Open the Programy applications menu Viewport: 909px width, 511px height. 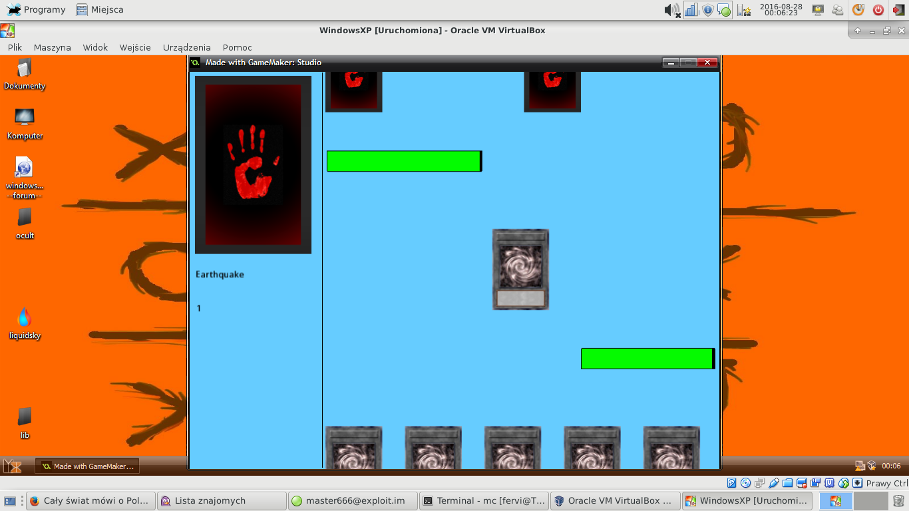[36, 10]
